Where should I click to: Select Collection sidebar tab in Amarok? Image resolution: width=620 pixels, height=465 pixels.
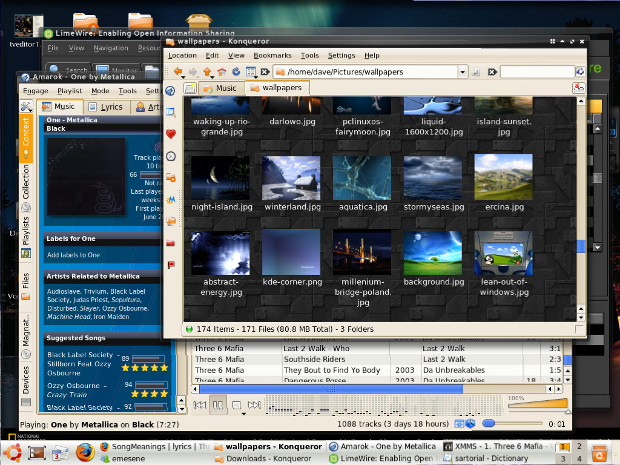coord(25,188)
